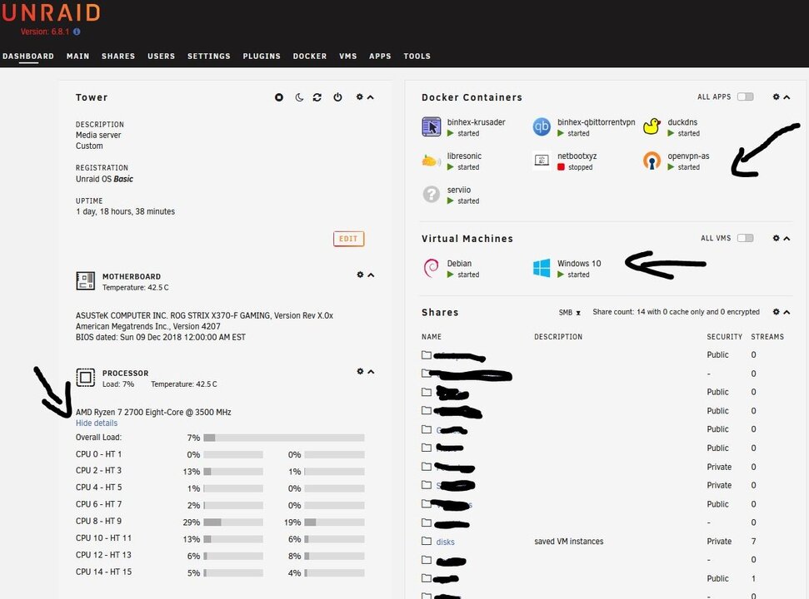Click the version info icon near 6.8.1
This screenshot has height=599, width=809.
77,32
